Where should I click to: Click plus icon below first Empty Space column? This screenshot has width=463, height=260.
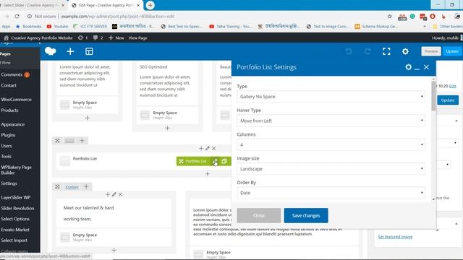pyautogui.click(x=87, y=118)
